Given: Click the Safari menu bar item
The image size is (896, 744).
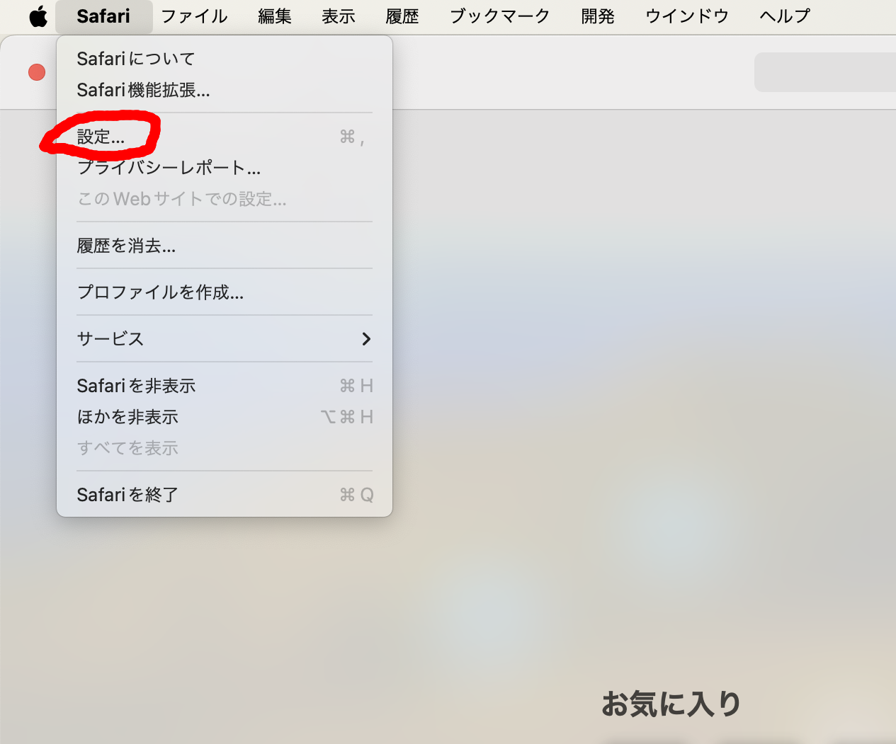Looking at the screenshot, I should coord(103,16).
